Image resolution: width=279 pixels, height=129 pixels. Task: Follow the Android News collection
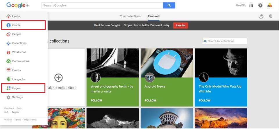[x=150, y=100]
